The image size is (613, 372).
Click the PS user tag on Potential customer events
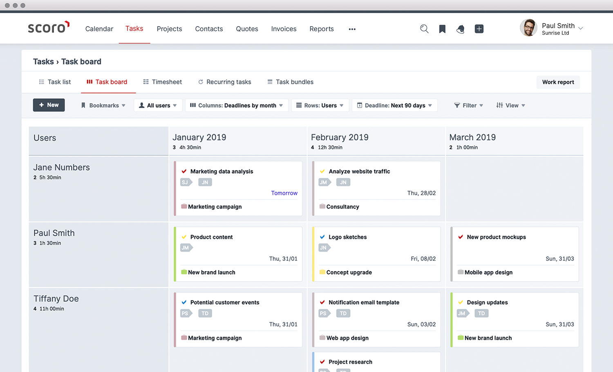click(186, 313)
